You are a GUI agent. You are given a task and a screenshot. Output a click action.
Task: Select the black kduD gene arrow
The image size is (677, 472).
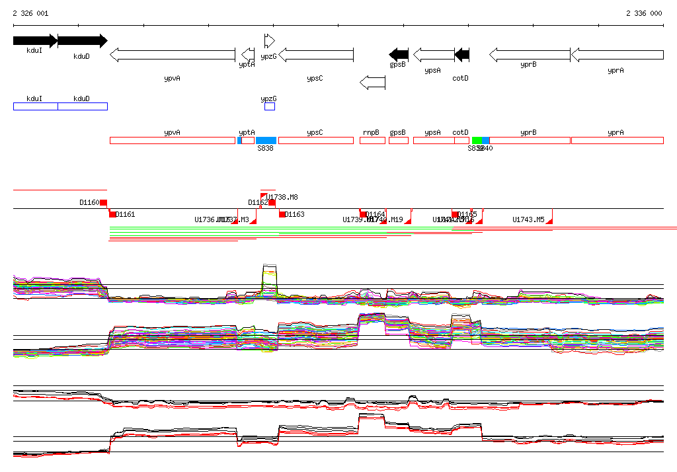pyautogui.click(x=83, y=40)
